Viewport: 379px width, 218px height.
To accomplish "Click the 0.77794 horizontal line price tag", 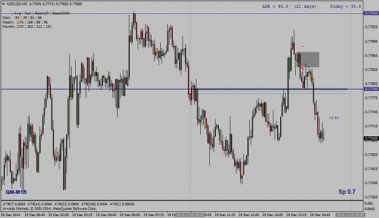I will pos(371,89).
